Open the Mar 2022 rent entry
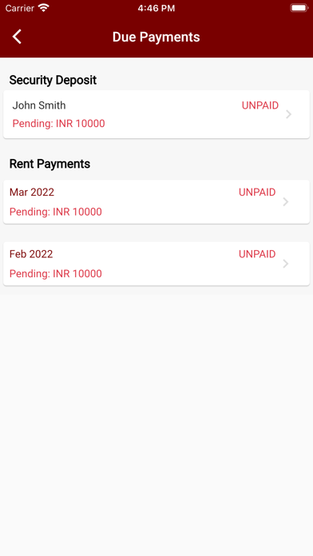Image resolution: width=313 pixels, height=556 pixels. pyautogui.click(x=156, y=202)
